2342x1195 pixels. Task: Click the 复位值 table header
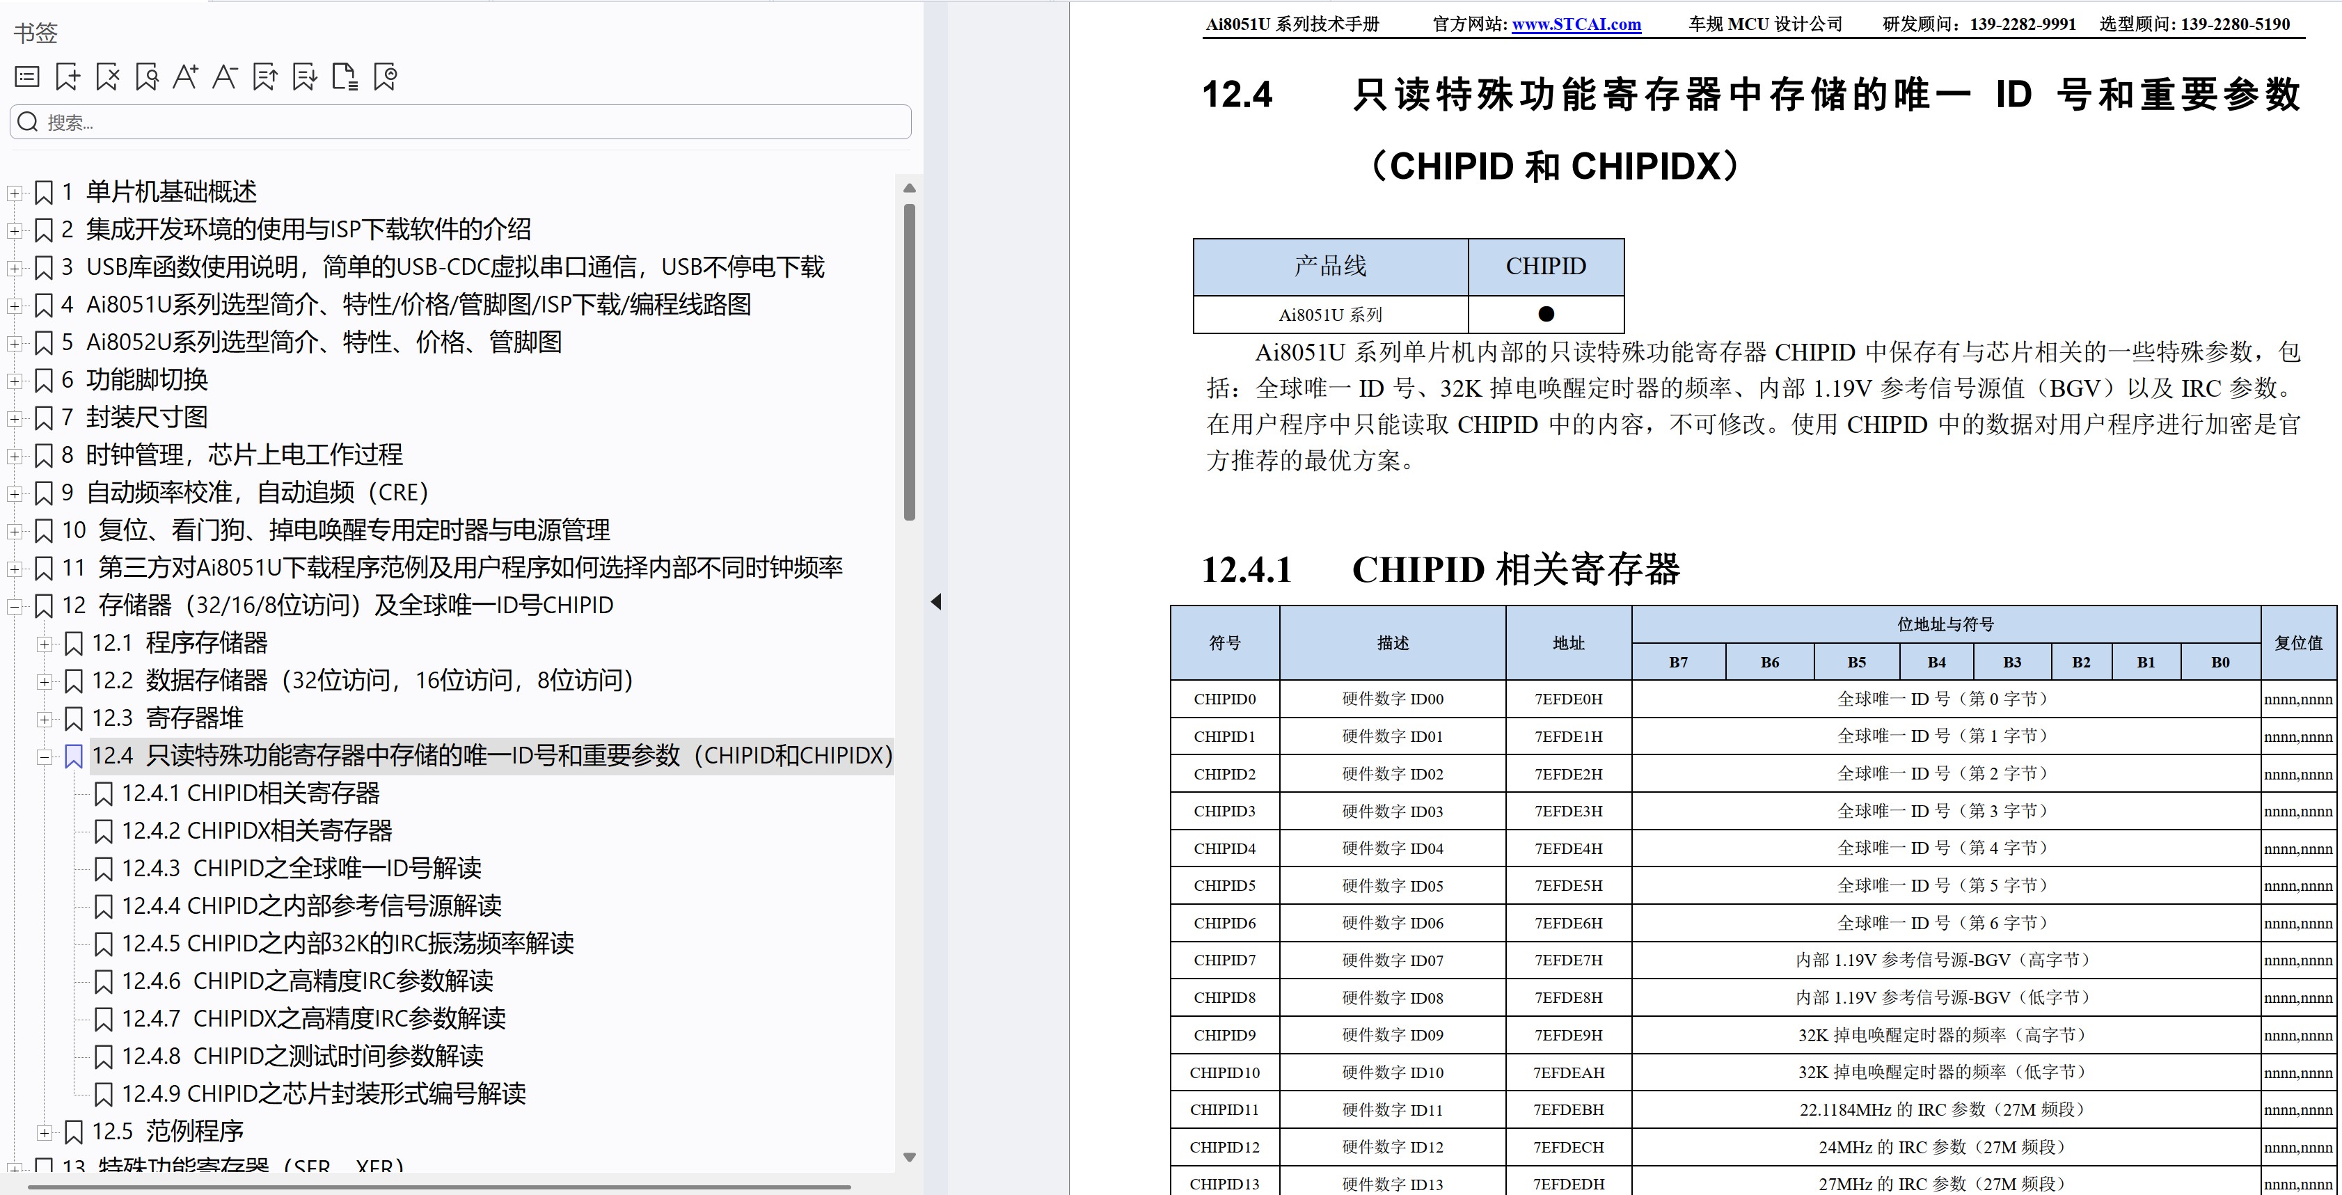tap(2298, 643)
